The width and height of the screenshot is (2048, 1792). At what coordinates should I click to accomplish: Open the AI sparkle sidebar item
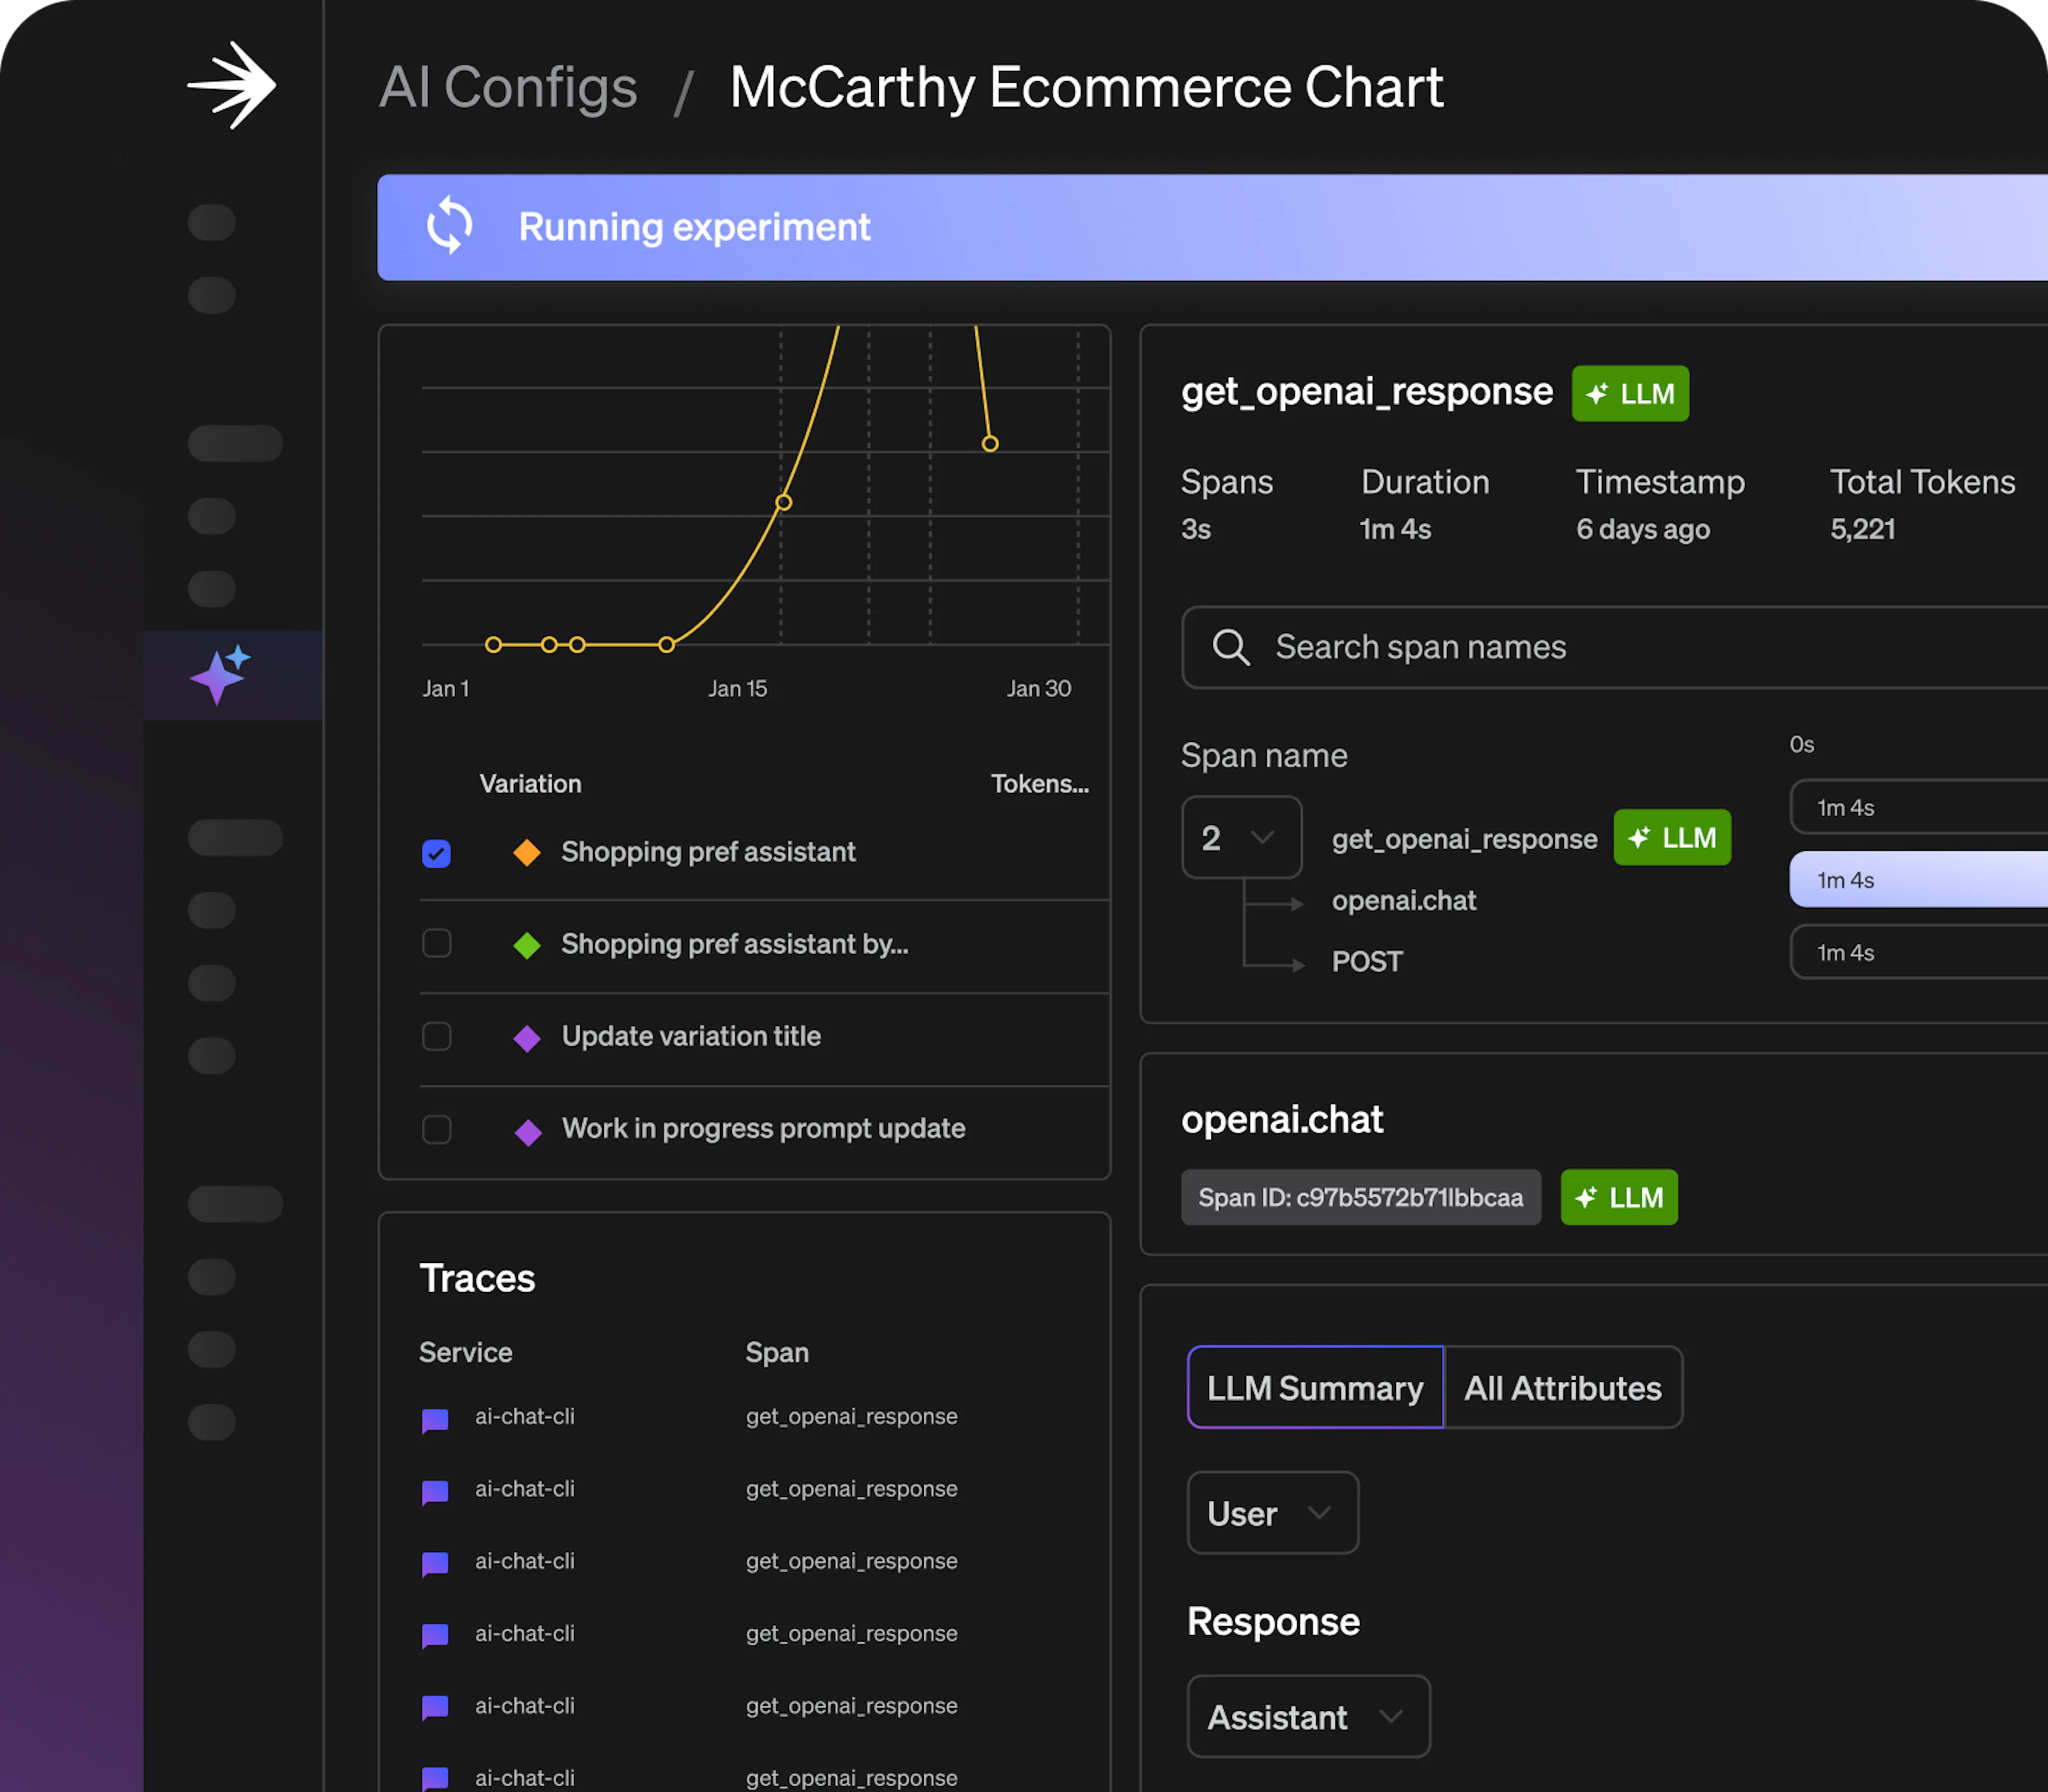pos(220,675)
